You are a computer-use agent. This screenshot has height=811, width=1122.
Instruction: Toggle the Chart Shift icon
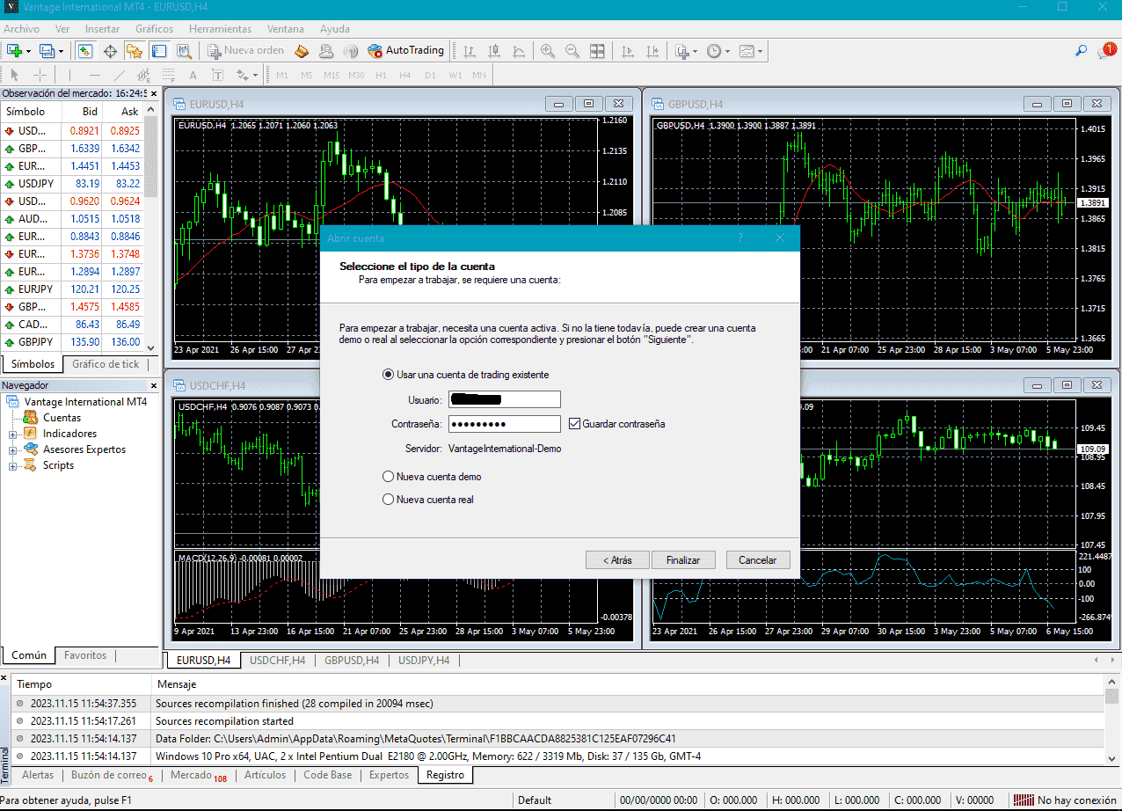pyautogui.click(x=651, y=51)
